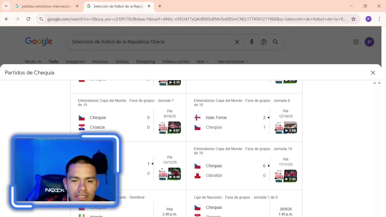The width and height of the screenshot is (386, 217).
Task: Click the Gibraltar flag icon
Action: coord(198,175)
